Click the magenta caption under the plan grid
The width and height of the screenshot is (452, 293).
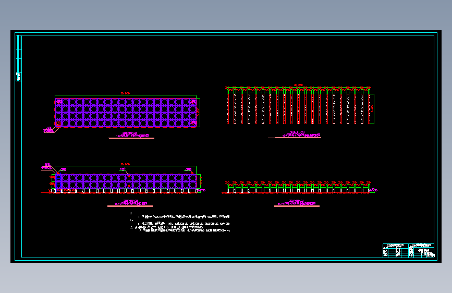pyautogui.click(x=132, y=135)
